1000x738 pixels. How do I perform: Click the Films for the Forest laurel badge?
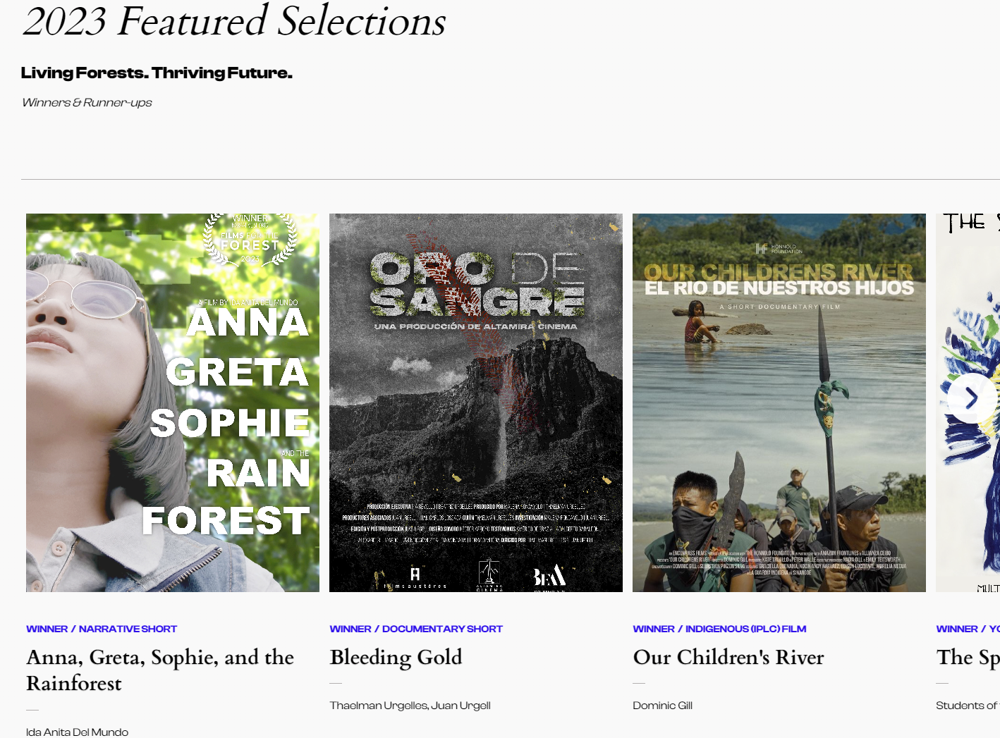point(250,239)
